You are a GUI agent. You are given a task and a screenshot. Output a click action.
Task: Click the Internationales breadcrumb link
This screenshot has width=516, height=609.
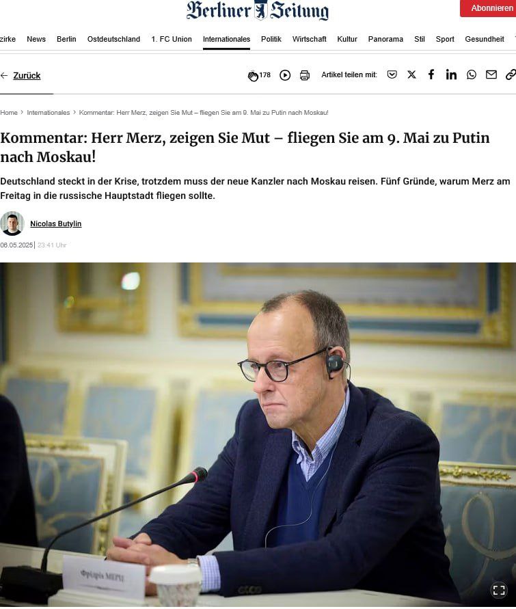48,113
